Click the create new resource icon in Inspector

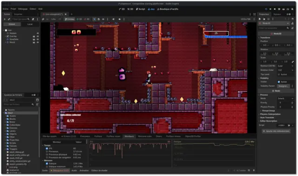(260, 19)
